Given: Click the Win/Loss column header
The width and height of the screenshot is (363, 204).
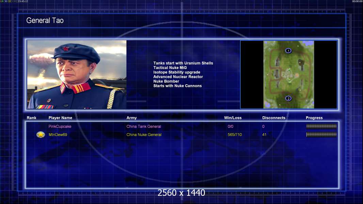Looking at the screenshot, I should click(x=233, y=118).
